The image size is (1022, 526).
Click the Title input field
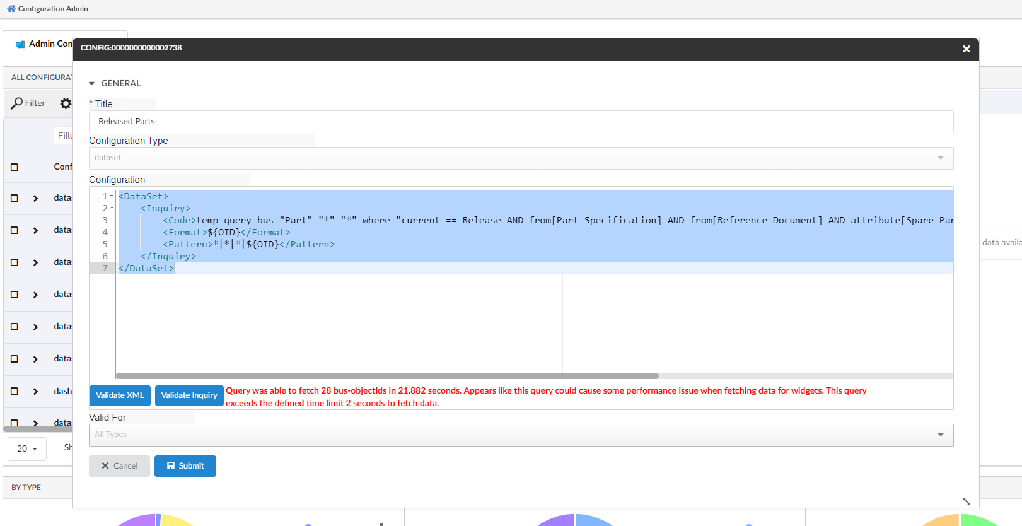coord(521,122)
